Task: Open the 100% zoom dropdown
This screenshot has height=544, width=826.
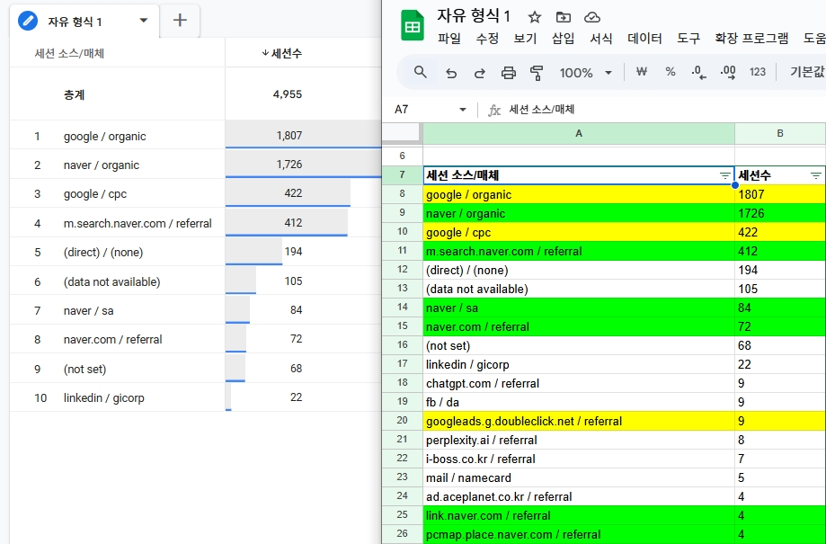Action: click(586, 73)
